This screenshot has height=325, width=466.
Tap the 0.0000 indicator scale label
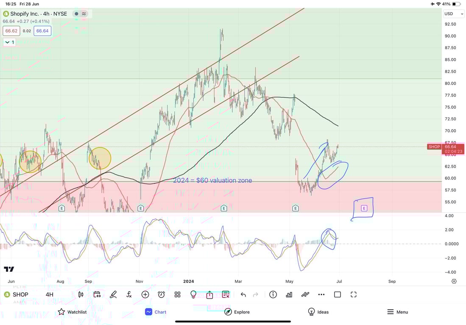pyautogui.click(x=452, y=244)
